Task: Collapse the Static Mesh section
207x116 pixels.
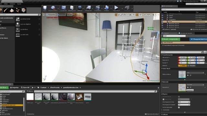Action: pyautogui.click(x=162, y=69)
